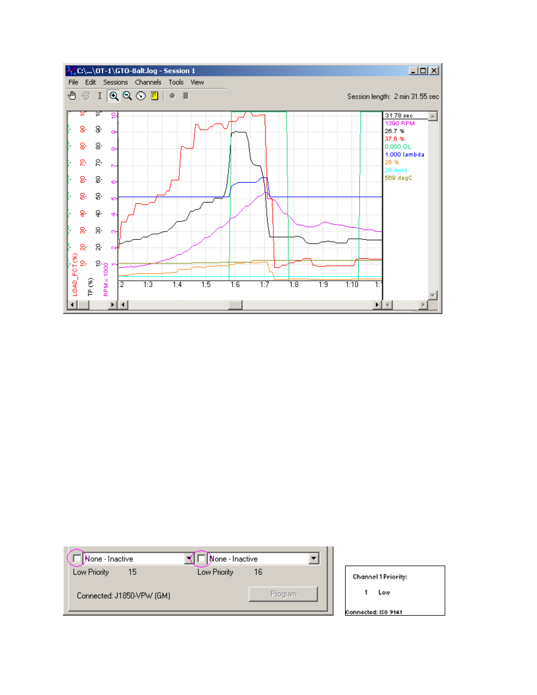Viewport: 537px width, 695px height.
Task: Click left arrow of legend horizontal scrollbar
Action: click(387, 305)
